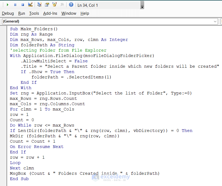The width and height of the screenshot is (222, 186).
Task: Click the 'Next clmn' line
Action: tap(22, 168)
